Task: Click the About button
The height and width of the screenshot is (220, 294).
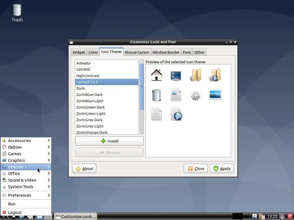Action: click(84, 168)
